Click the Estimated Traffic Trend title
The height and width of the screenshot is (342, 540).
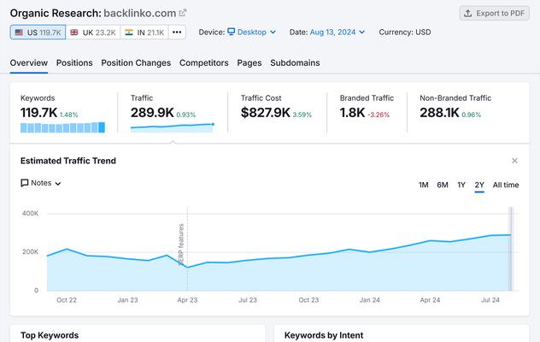(68, 161)
